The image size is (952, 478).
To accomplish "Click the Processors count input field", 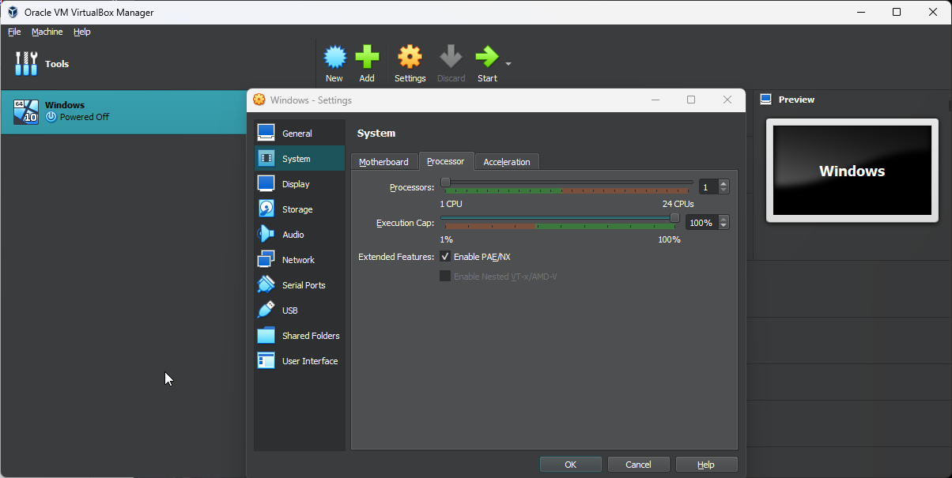I will click(708, 186).
